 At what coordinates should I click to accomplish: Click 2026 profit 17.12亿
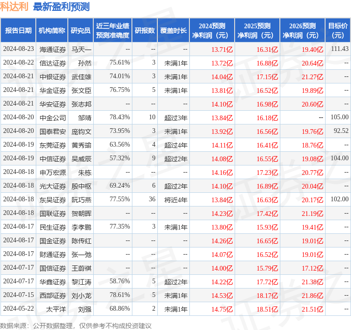coord(312,268)
